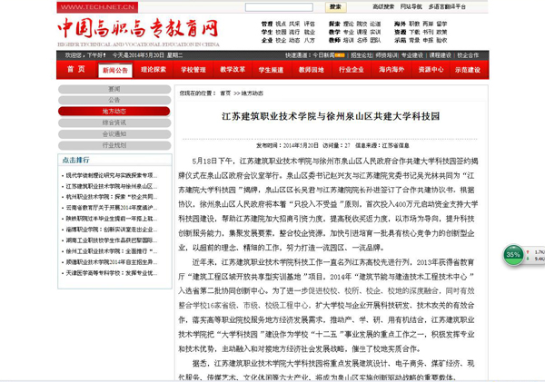
Task: Choose 会议通知 in the left sidebar
Action: [114, 133]
